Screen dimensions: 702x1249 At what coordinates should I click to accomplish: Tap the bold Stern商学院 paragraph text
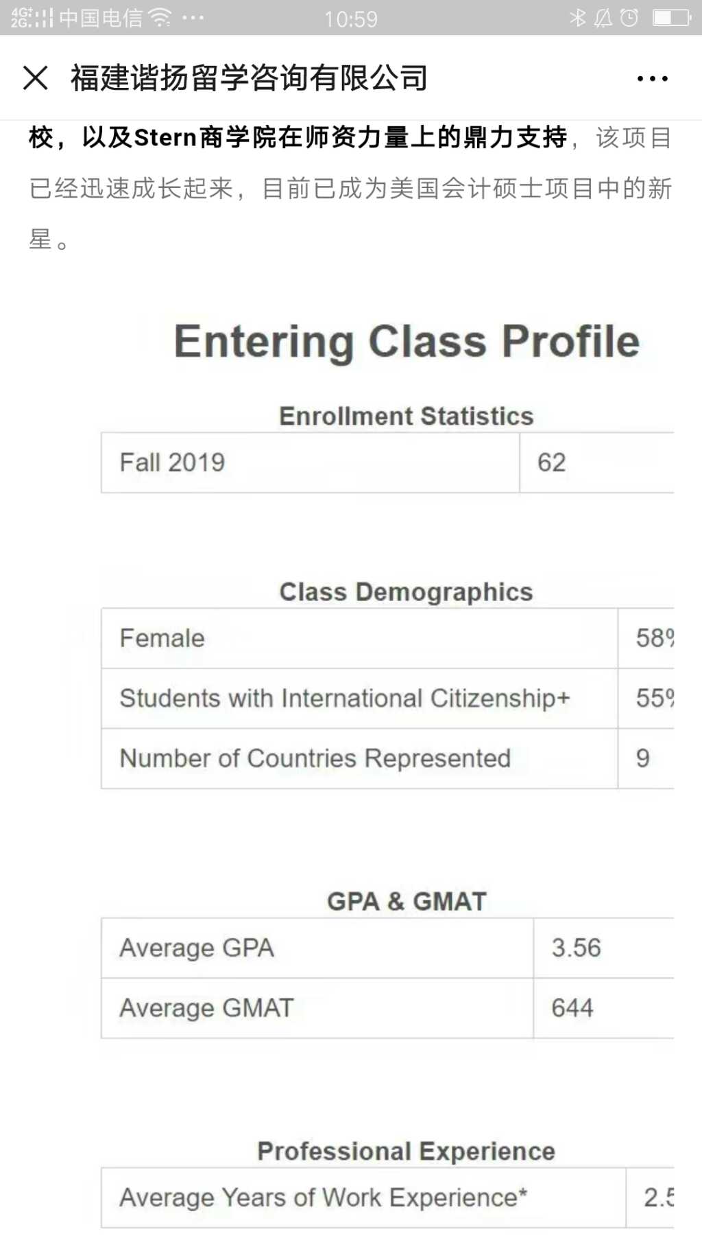point(298,137)
